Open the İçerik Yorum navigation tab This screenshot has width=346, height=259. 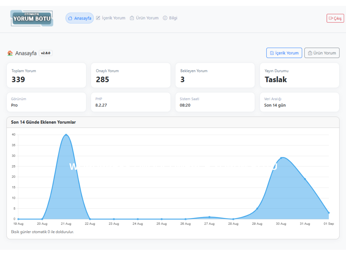(111, 18)
